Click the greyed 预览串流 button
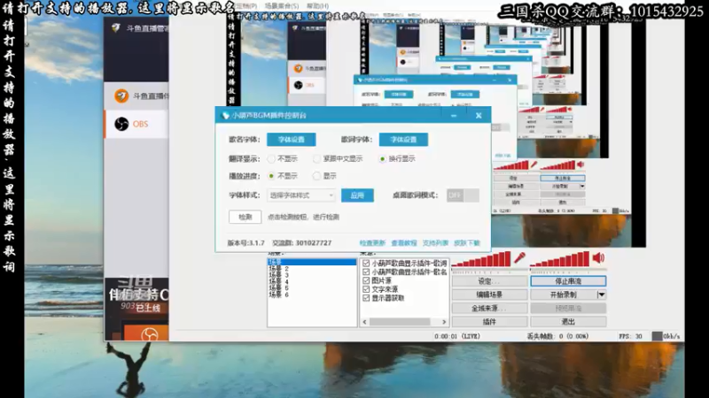The image size is (709, 398). point(568,308)
